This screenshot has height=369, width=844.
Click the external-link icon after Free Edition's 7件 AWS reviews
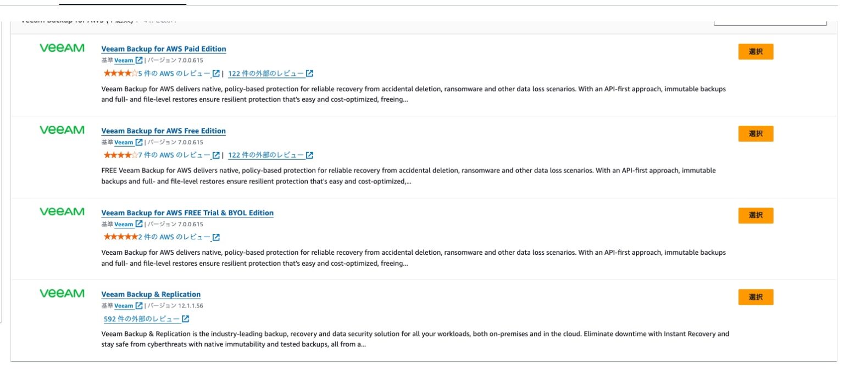(216, 154)
